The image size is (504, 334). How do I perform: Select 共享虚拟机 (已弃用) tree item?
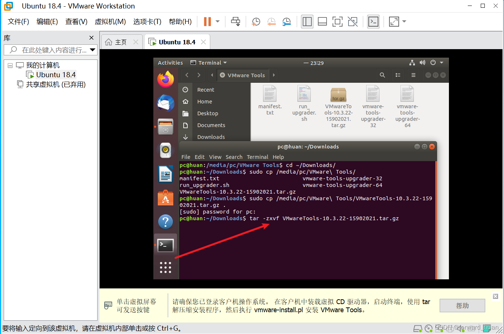[x=55, y=84]
